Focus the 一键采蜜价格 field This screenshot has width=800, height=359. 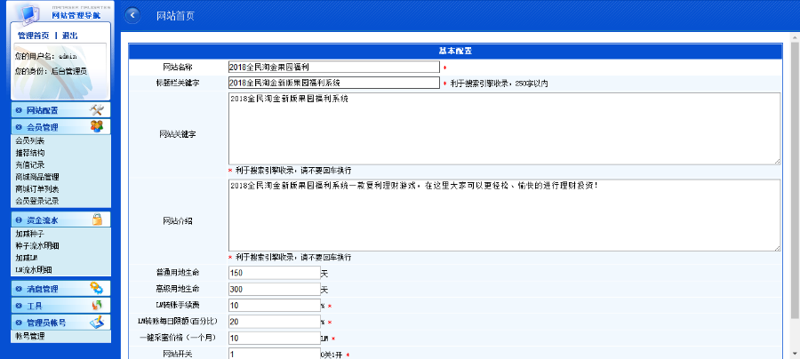(275, 338)
